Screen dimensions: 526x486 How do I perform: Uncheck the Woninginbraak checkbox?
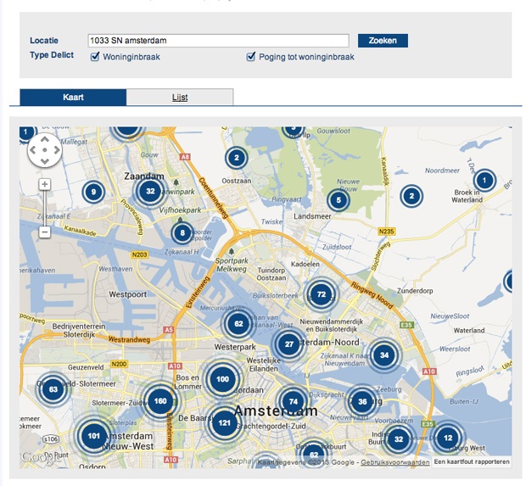tap(95, 56)
